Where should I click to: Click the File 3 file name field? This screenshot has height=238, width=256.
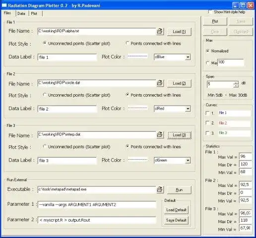point(97,135)
